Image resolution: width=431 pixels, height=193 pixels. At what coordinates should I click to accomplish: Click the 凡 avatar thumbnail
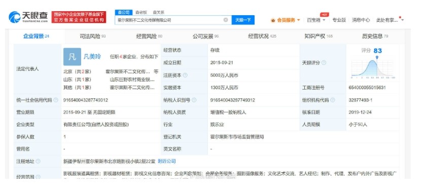tap(73, 57)
